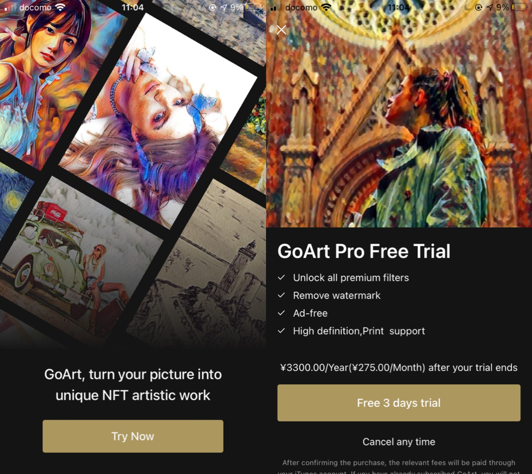Click the Remove watermark checkmark
532x474 pixels.
pyautogui.click(x=281, y=295)
